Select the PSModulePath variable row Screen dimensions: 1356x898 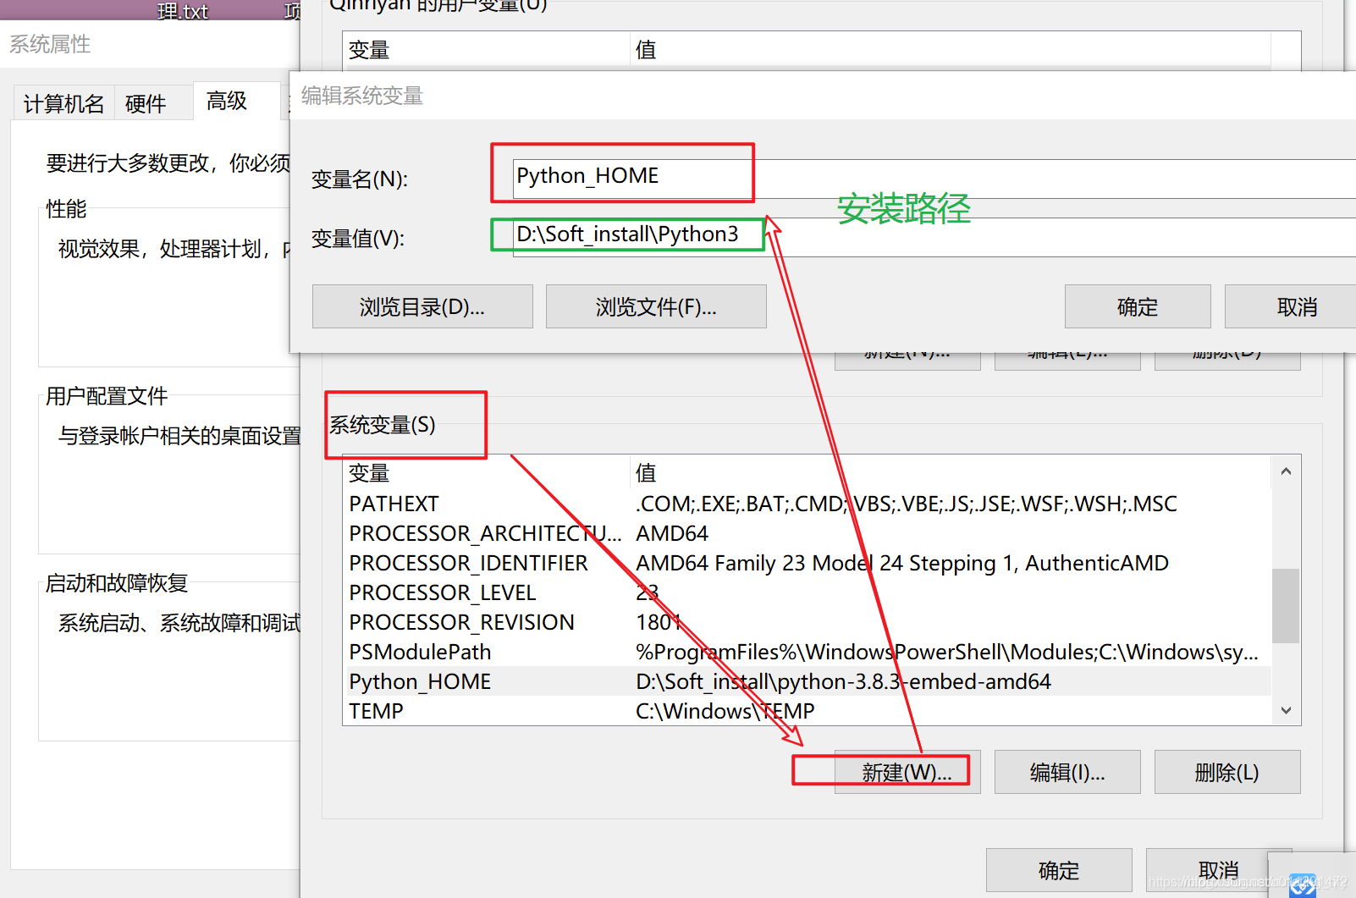click(x=808, y=652)
